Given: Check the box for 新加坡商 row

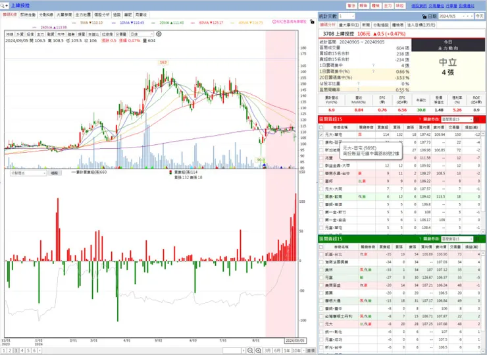Looking at the screenshot, I should point(321,150).
